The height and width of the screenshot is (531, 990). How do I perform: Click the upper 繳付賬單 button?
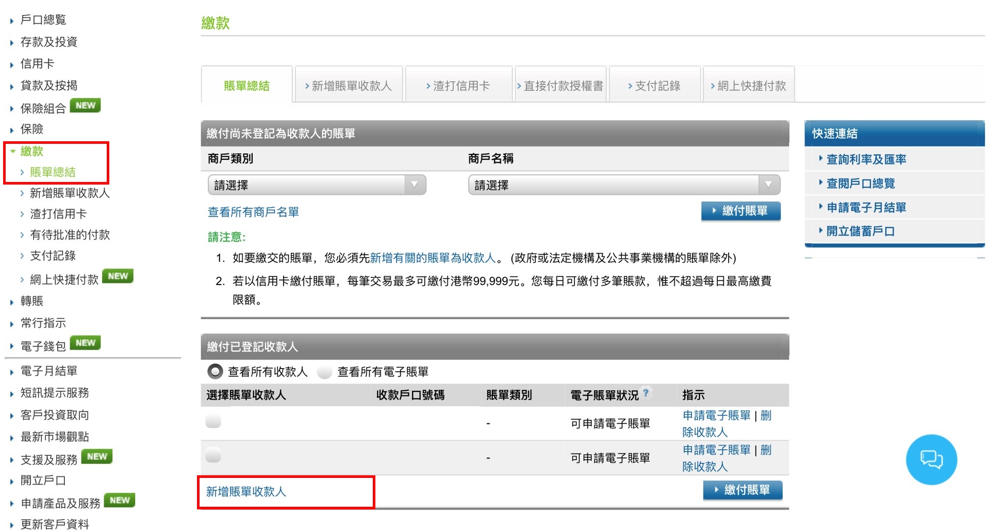pos(741,211)
